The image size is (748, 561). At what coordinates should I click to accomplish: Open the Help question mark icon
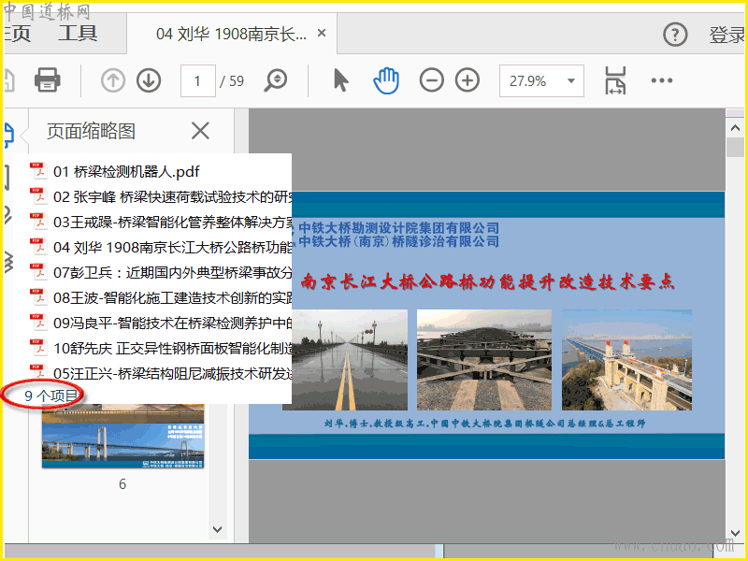[675, 35]
